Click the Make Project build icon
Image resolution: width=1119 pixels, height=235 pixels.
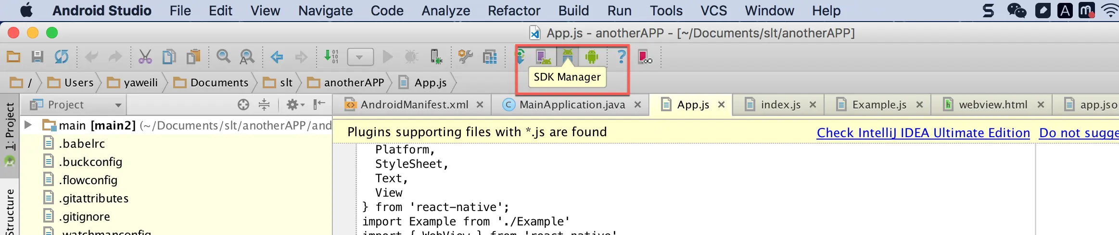pos(331,57)
